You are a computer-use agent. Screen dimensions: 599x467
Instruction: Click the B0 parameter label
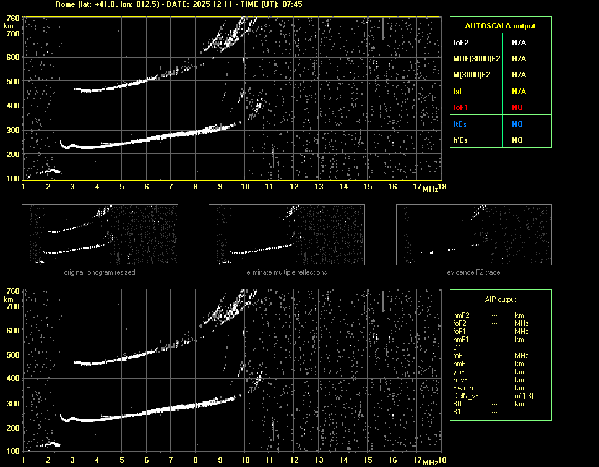pyautogui.click(x=457, y=404)
